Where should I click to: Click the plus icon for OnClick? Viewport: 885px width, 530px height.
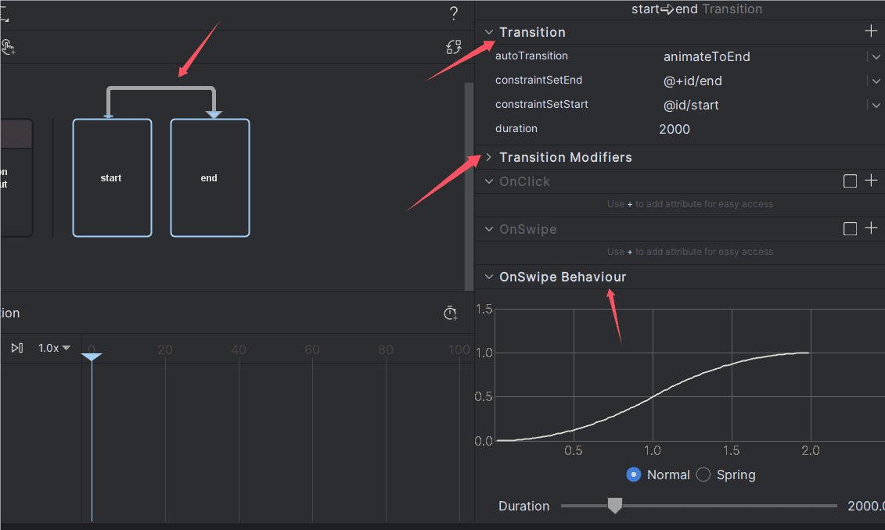coord(871,181)
